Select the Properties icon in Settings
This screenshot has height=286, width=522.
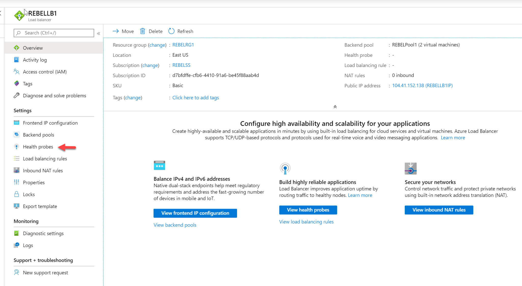[16, 182]
